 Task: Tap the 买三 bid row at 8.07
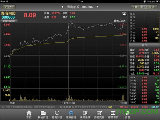tap(144, 35)
